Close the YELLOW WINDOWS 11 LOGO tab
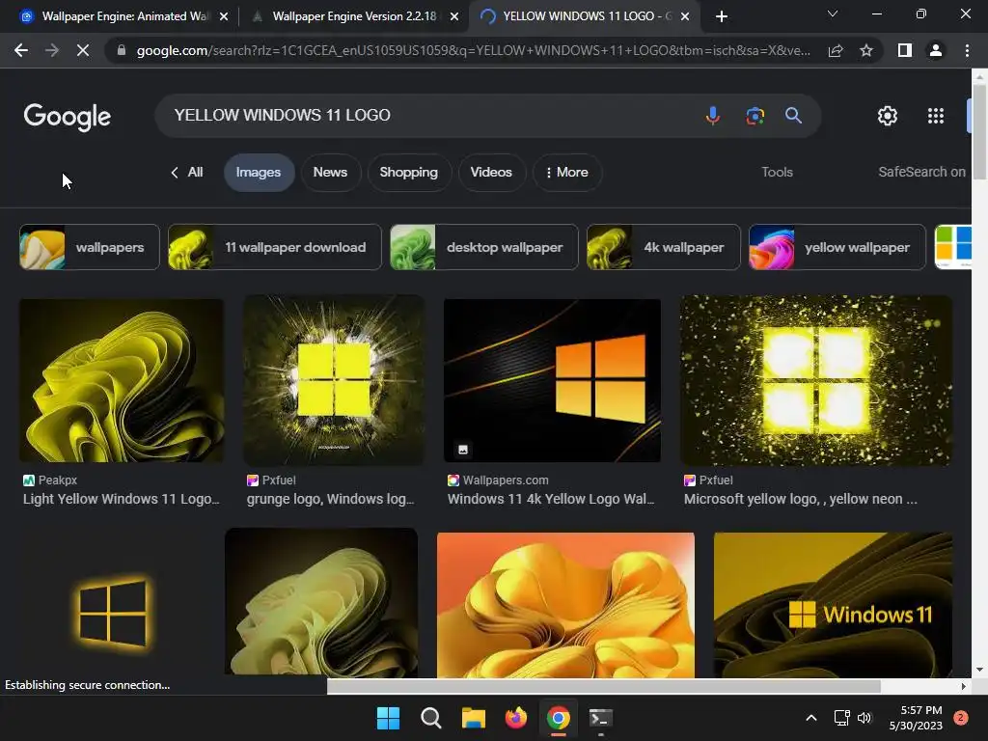988x741 pixels. [x=686, y=16]
